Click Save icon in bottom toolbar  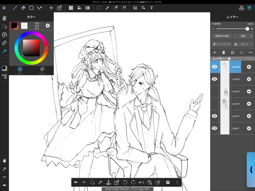tap(108, 182)
